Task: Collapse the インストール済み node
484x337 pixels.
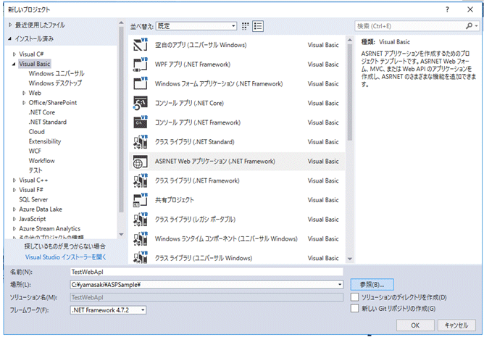Action: (x=10, y=39)
